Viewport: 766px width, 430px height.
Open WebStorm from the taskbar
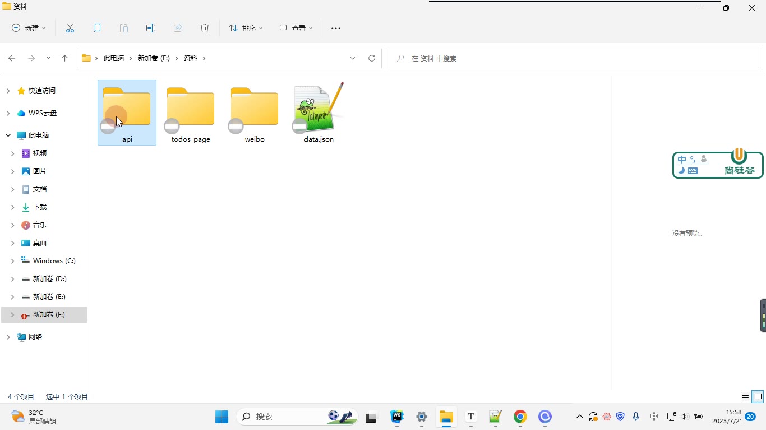tap(397, 417)
